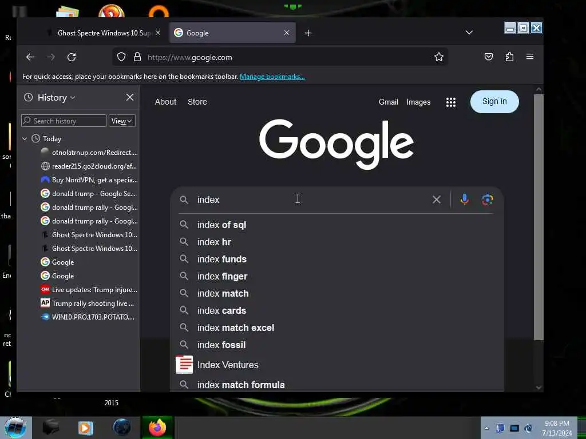Start voice search with the microphone icon
Screen dimensions: 586x439
point(465,199)
